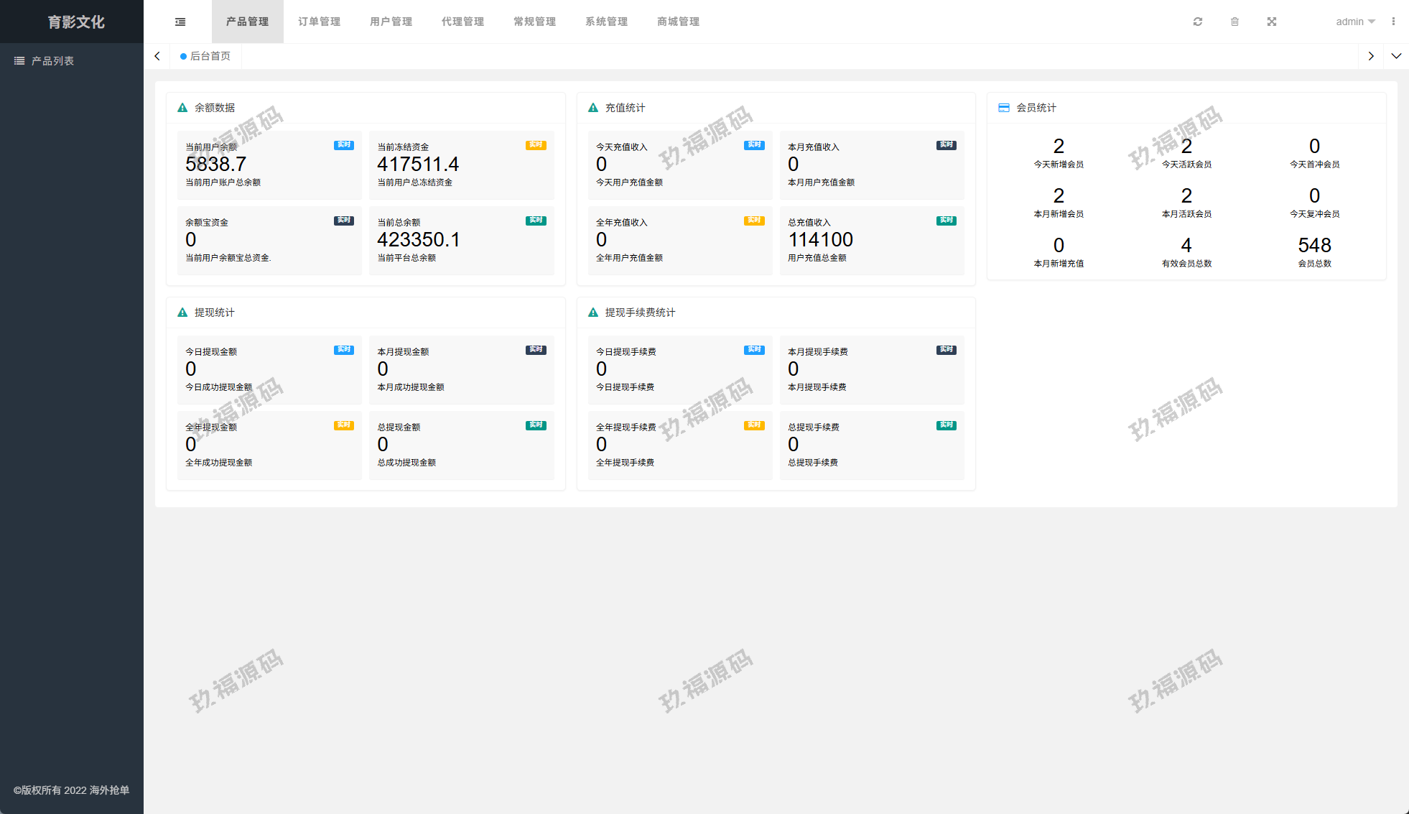Open the 订单管理 menu tab
The image size is (1409, 814).
(320, 22)
